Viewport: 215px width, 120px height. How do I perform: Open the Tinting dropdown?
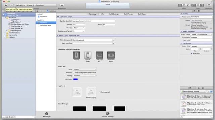84,76
